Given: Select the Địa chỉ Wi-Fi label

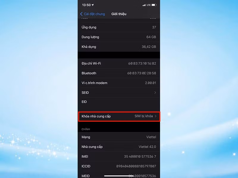Looking at the screenshot, I should (x=91, y=63).
